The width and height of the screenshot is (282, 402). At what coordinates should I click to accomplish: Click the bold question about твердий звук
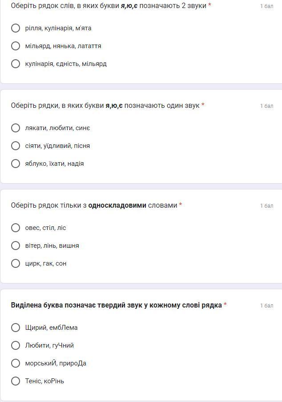click(116, 305)
